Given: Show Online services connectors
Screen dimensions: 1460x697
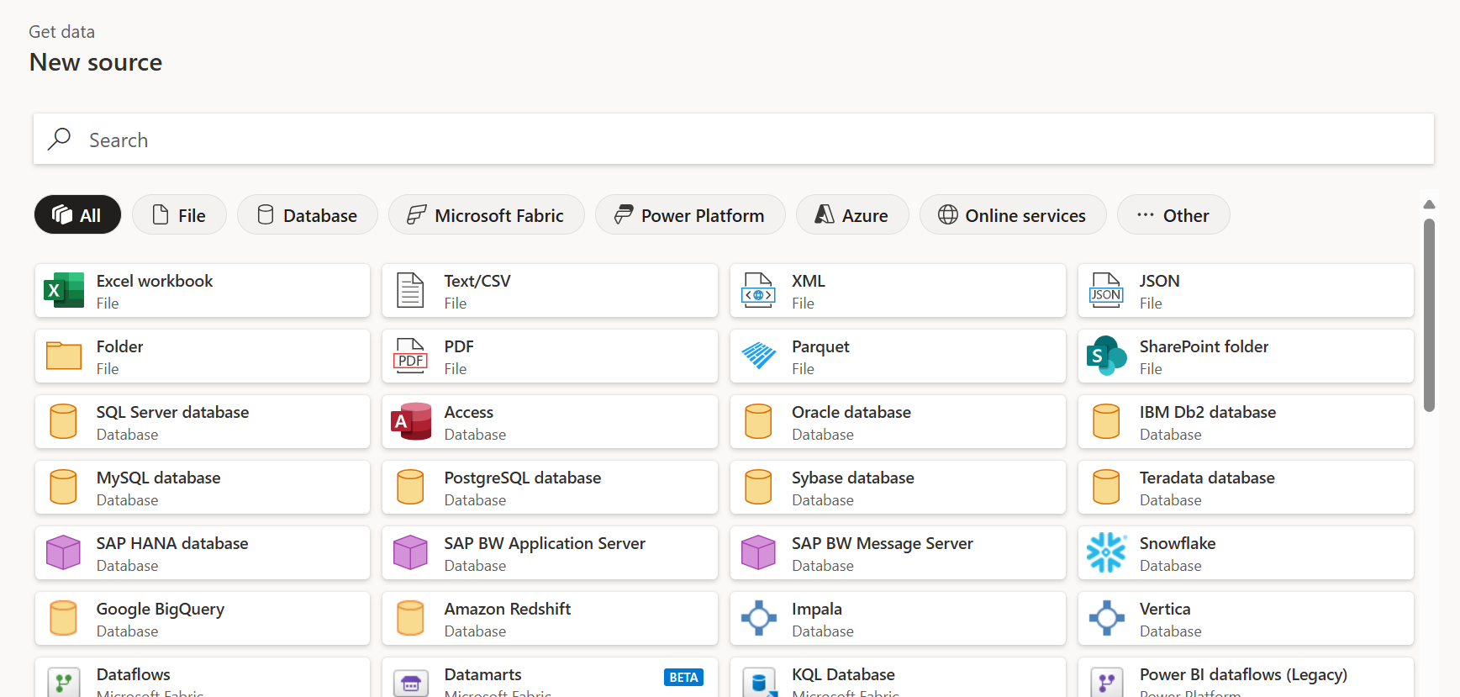Looking at the screenshot, I should (x=1012, y=215).
